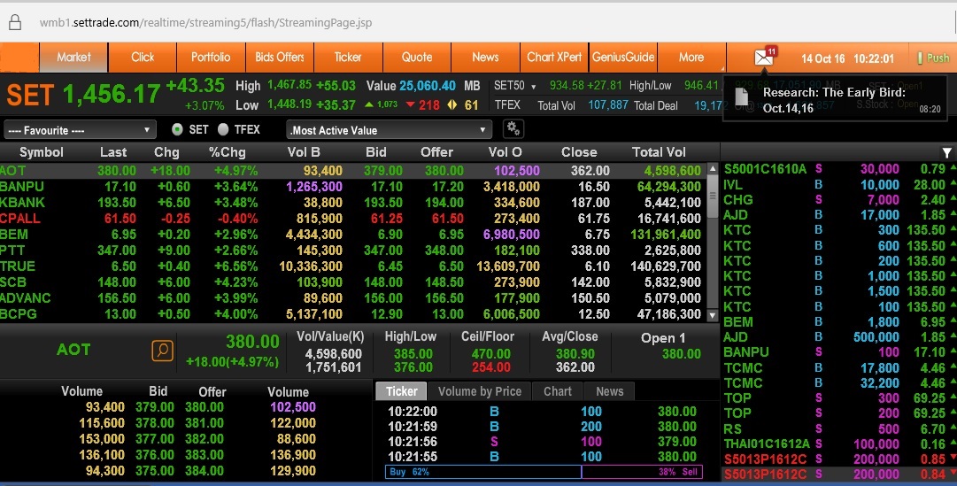Click the browser address bar URL
957x486 pixels.
[x=205, y=23]
